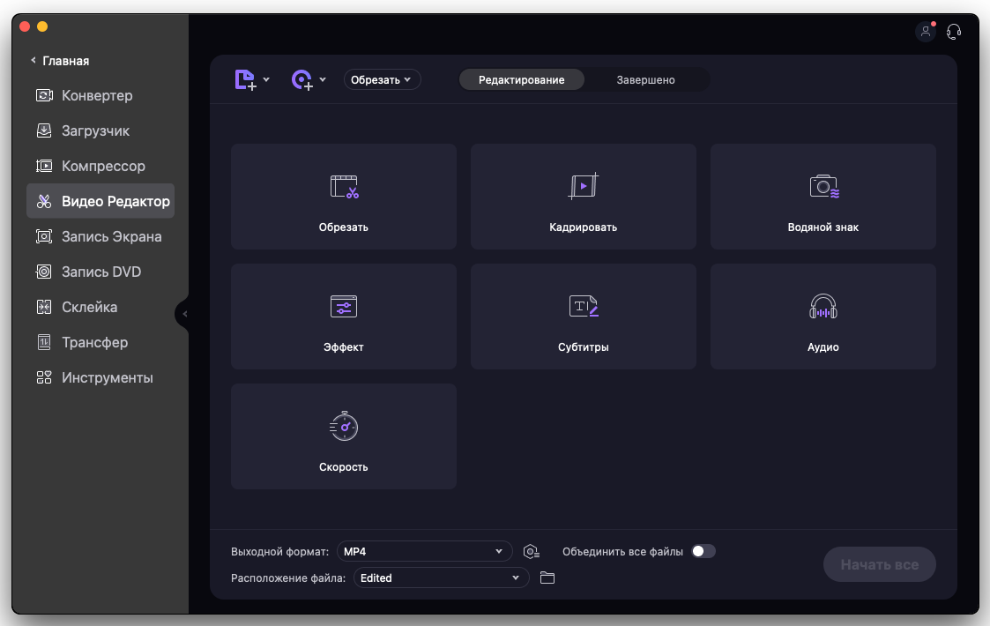Select the Редактирование tab
Image resolution: width=990 pixels, height=626 pixels.
tap(521, 80)
